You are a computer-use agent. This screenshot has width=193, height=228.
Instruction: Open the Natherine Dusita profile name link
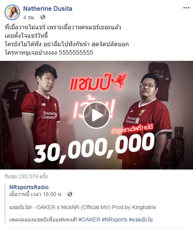[47, 8]
